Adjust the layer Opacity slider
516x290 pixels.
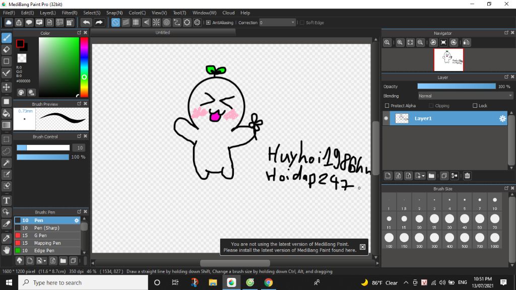tap(457, 86)
